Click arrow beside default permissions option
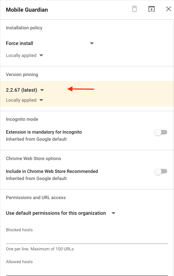The width and height of the screenshot is (174, 276). click(113, 213)
